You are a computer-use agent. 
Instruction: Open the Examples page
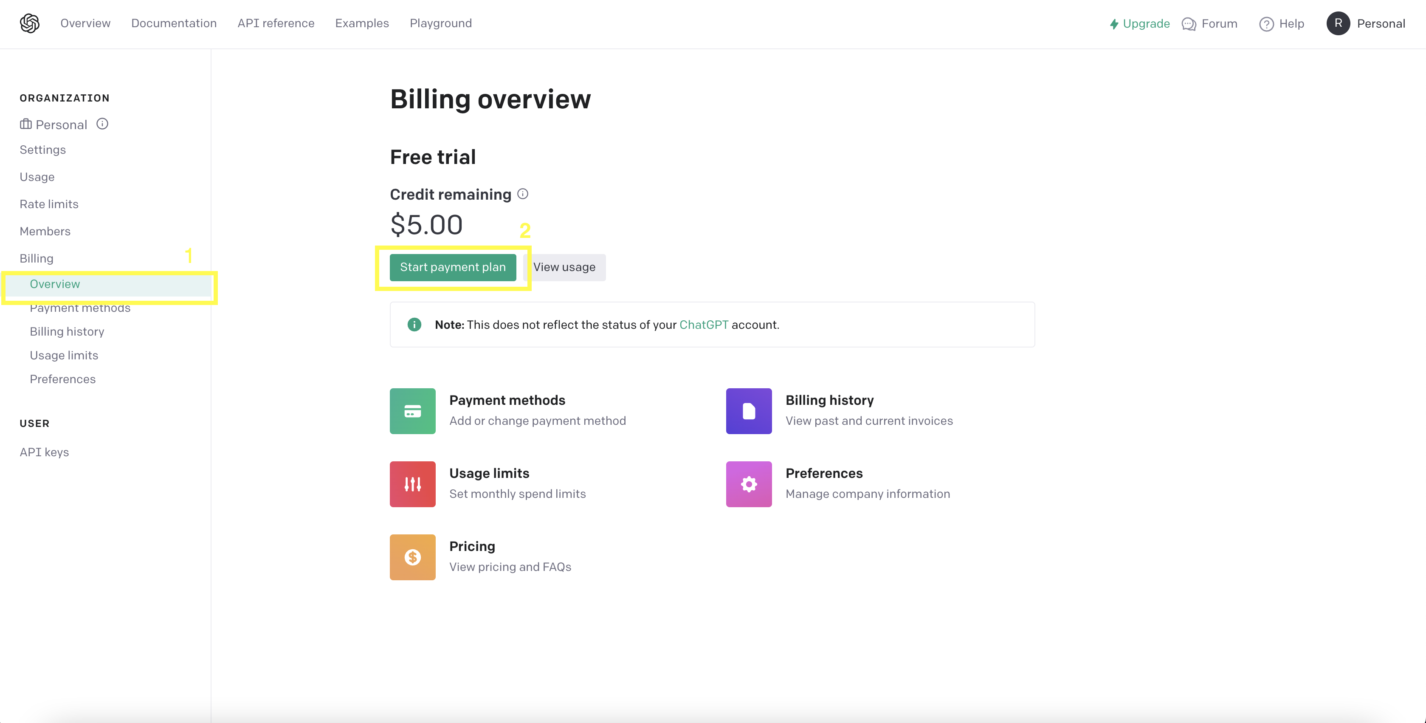click(x=362, y=23)
